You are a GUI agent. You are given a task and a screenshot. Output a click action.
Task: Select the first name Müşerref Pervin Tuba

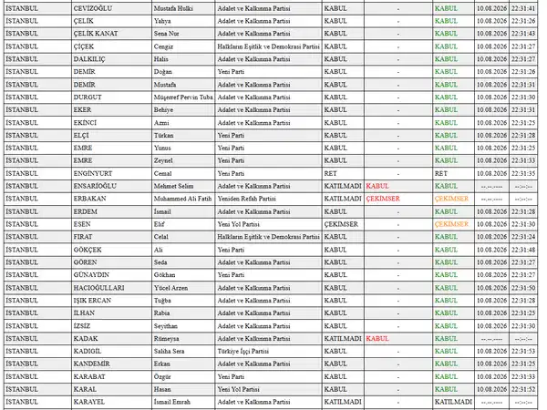point(183,97)
